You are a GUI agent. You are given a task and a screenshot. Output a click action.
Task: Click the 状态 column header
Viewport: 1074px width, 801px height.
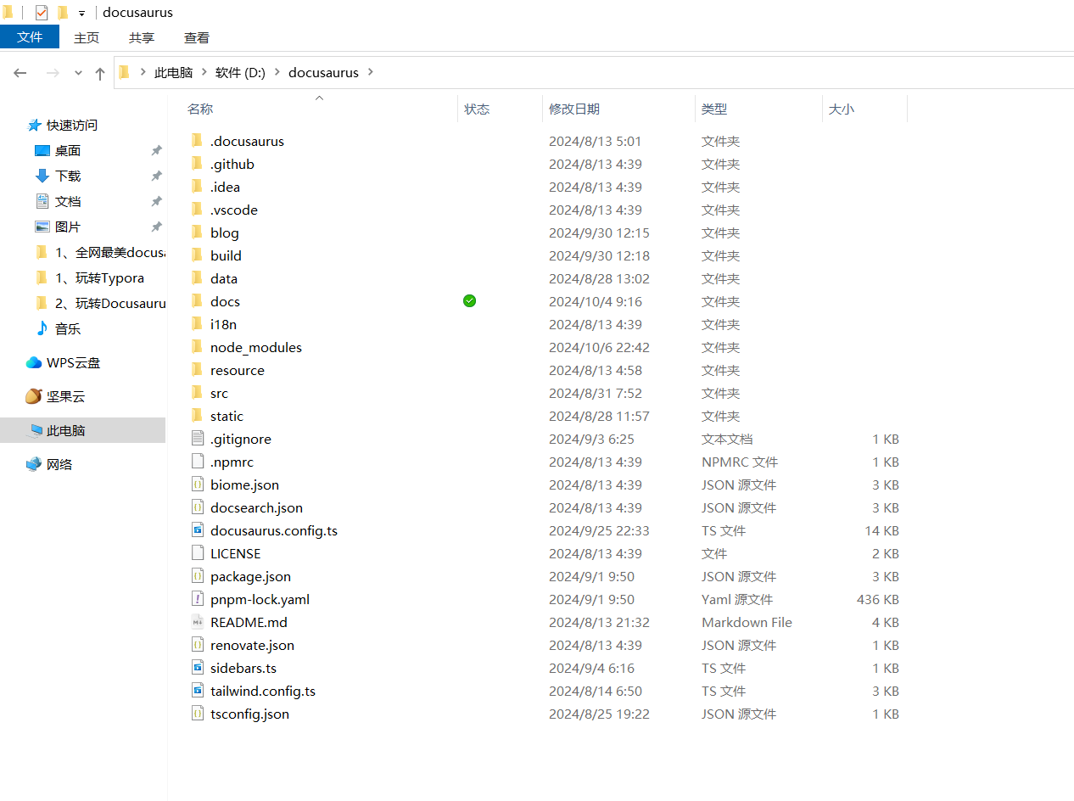(477, 109)
